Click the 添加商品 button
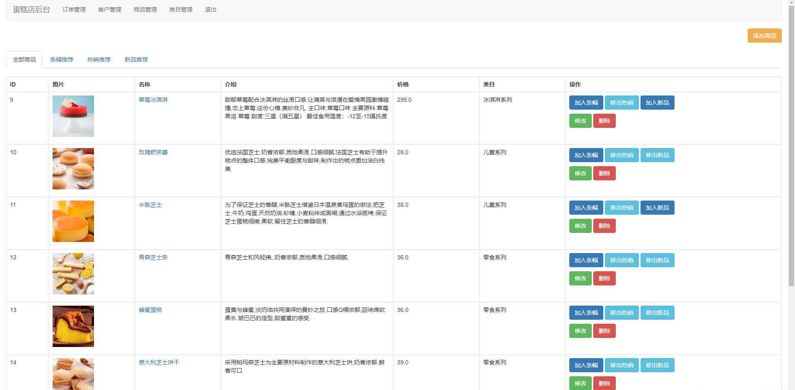This screenshot has width=795, height=390. [764, 36]
